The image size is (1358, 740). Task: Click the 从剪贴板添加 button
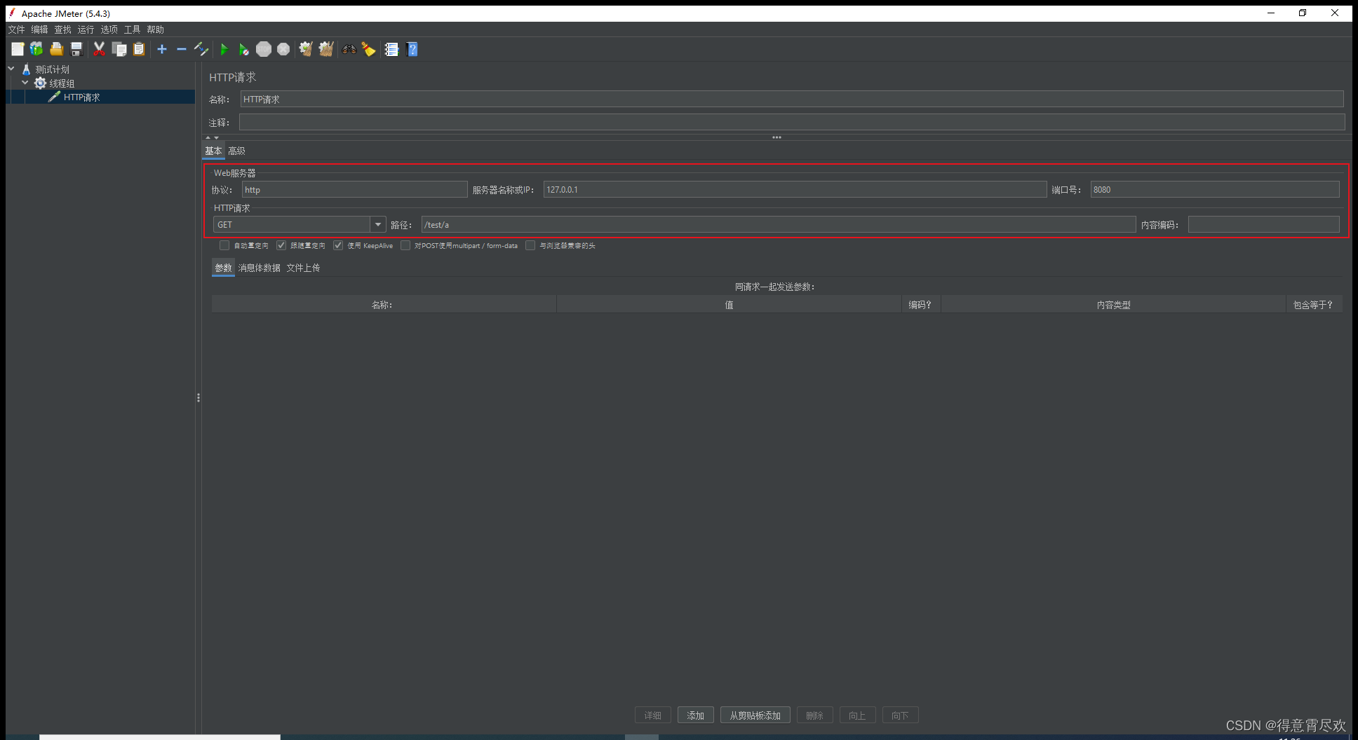[x=755, y=715]
